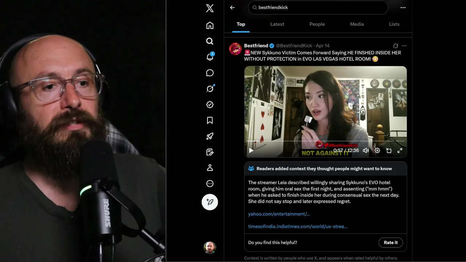Seek on the video progress bar
The height and width of the screenshot is (262, 466).
[325, 141]
